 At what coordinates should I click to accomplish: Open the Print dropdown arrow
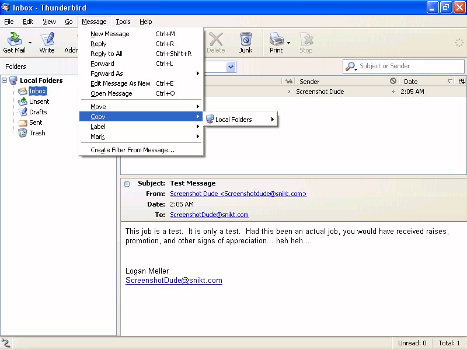pos(288,43)
